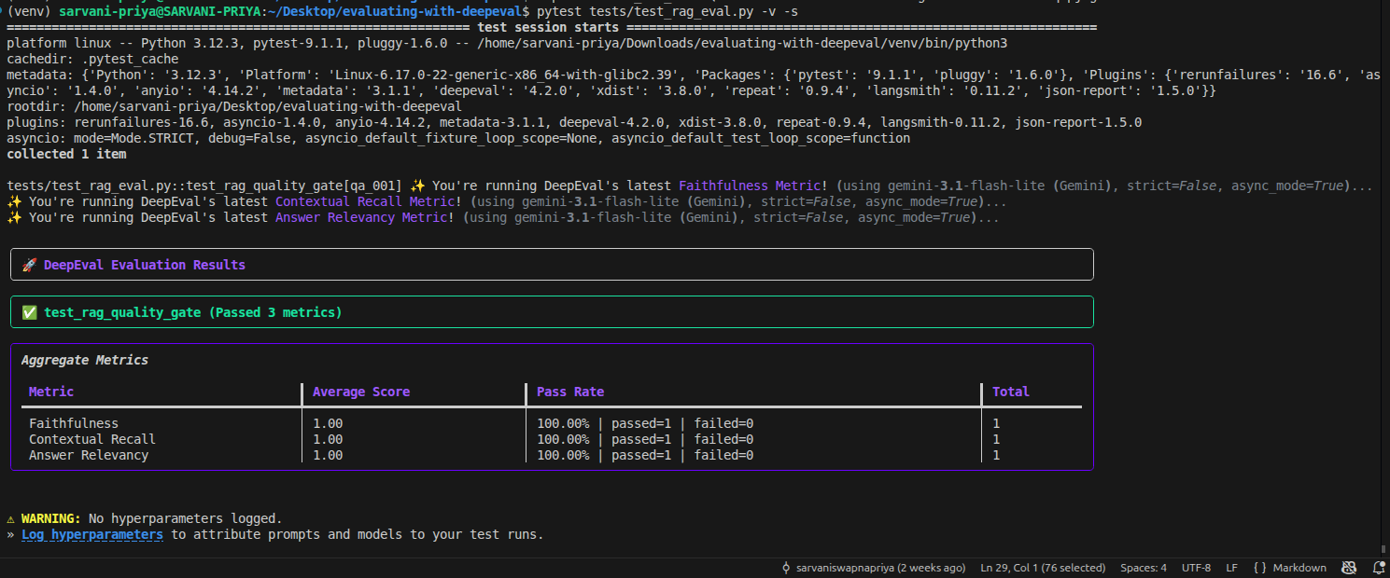Image resolution: width=1390 pixels, height=578 pixels.
Task: Click the Answer Relevancy Metric purple text
Action: click(361, 217)
